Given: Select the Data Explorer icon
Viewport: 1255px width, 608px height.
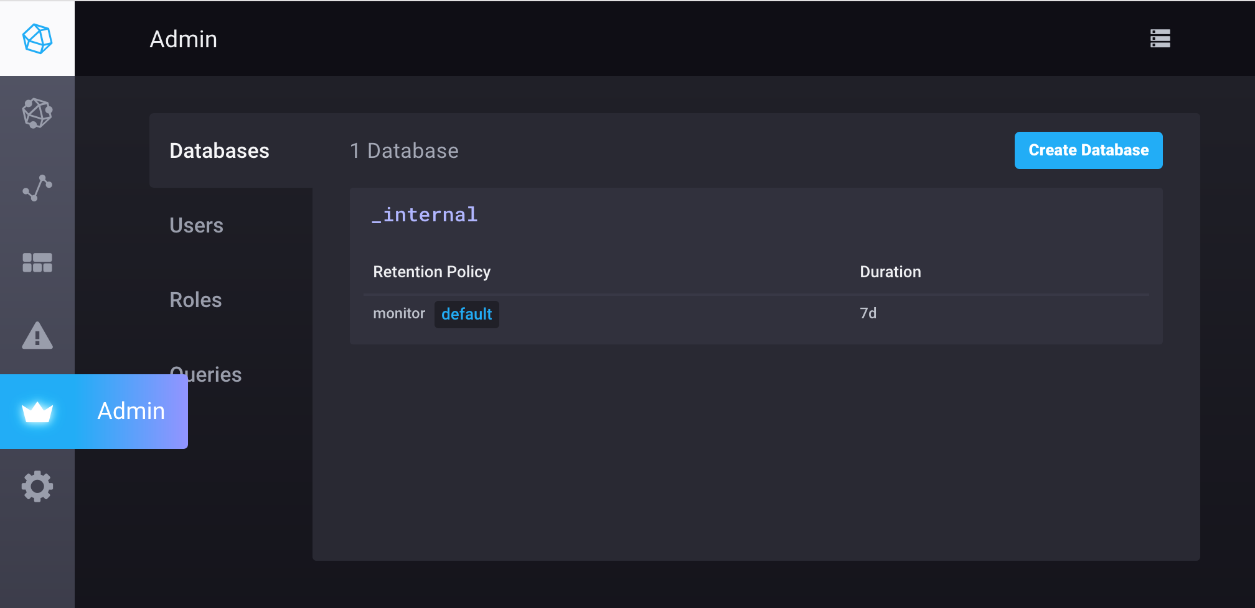Looking at the screenshot, I should point(37,188).
